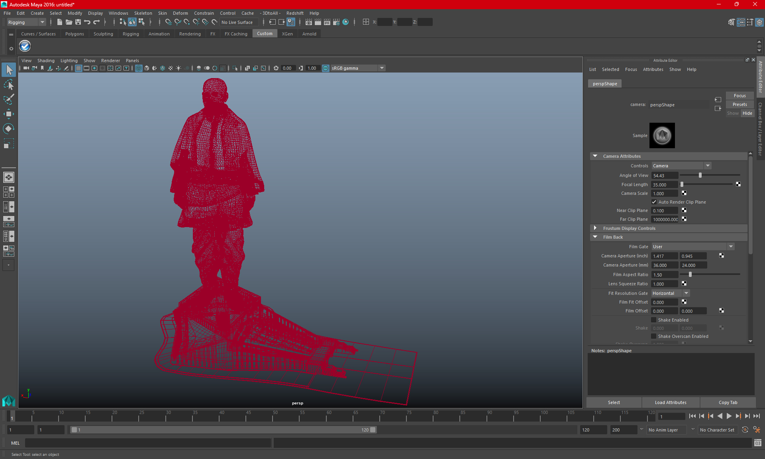Viewport: 765px width, 459px height.
Task: Uncheck Auto Render Clip Plane
Action: click(654, 202)
